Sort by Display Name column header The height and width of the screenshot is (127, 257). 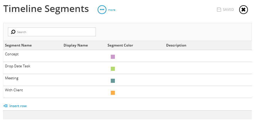[76, 45]
